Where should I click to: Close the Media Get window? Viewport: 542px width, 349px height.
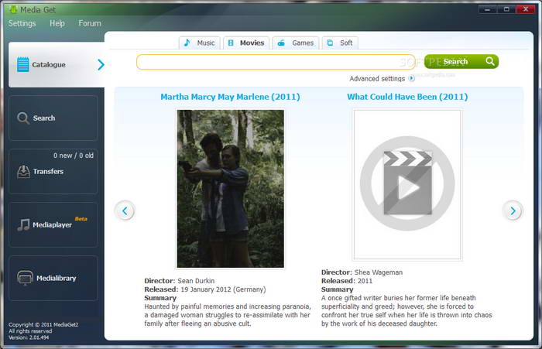pos(526,9)
